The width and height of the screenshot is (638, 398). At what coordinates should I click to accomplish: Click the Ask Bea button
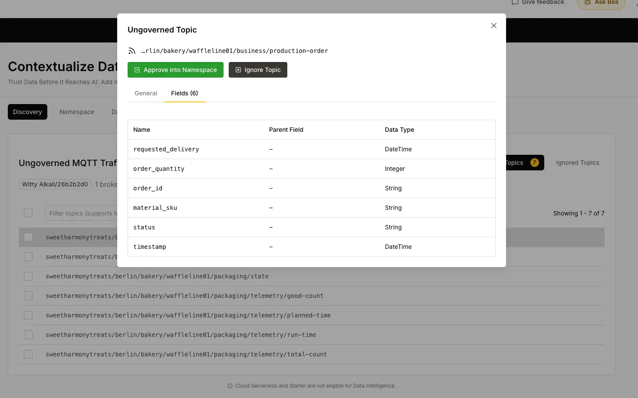(x=601, y=3)
